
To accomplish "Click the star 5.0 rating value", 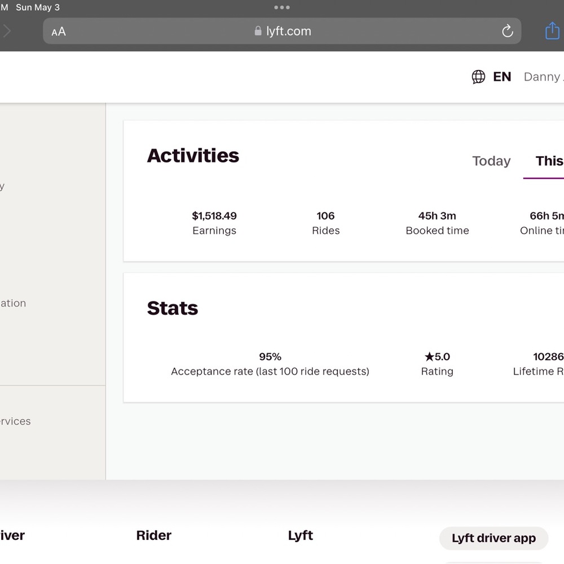I will pyautogui.click(x=437, y=357).
